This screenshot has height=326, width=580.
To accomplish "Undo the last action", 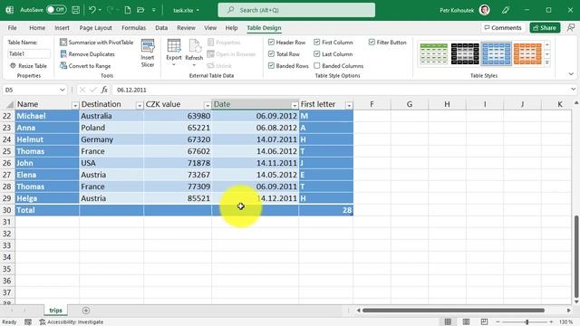I will point(92,10).
